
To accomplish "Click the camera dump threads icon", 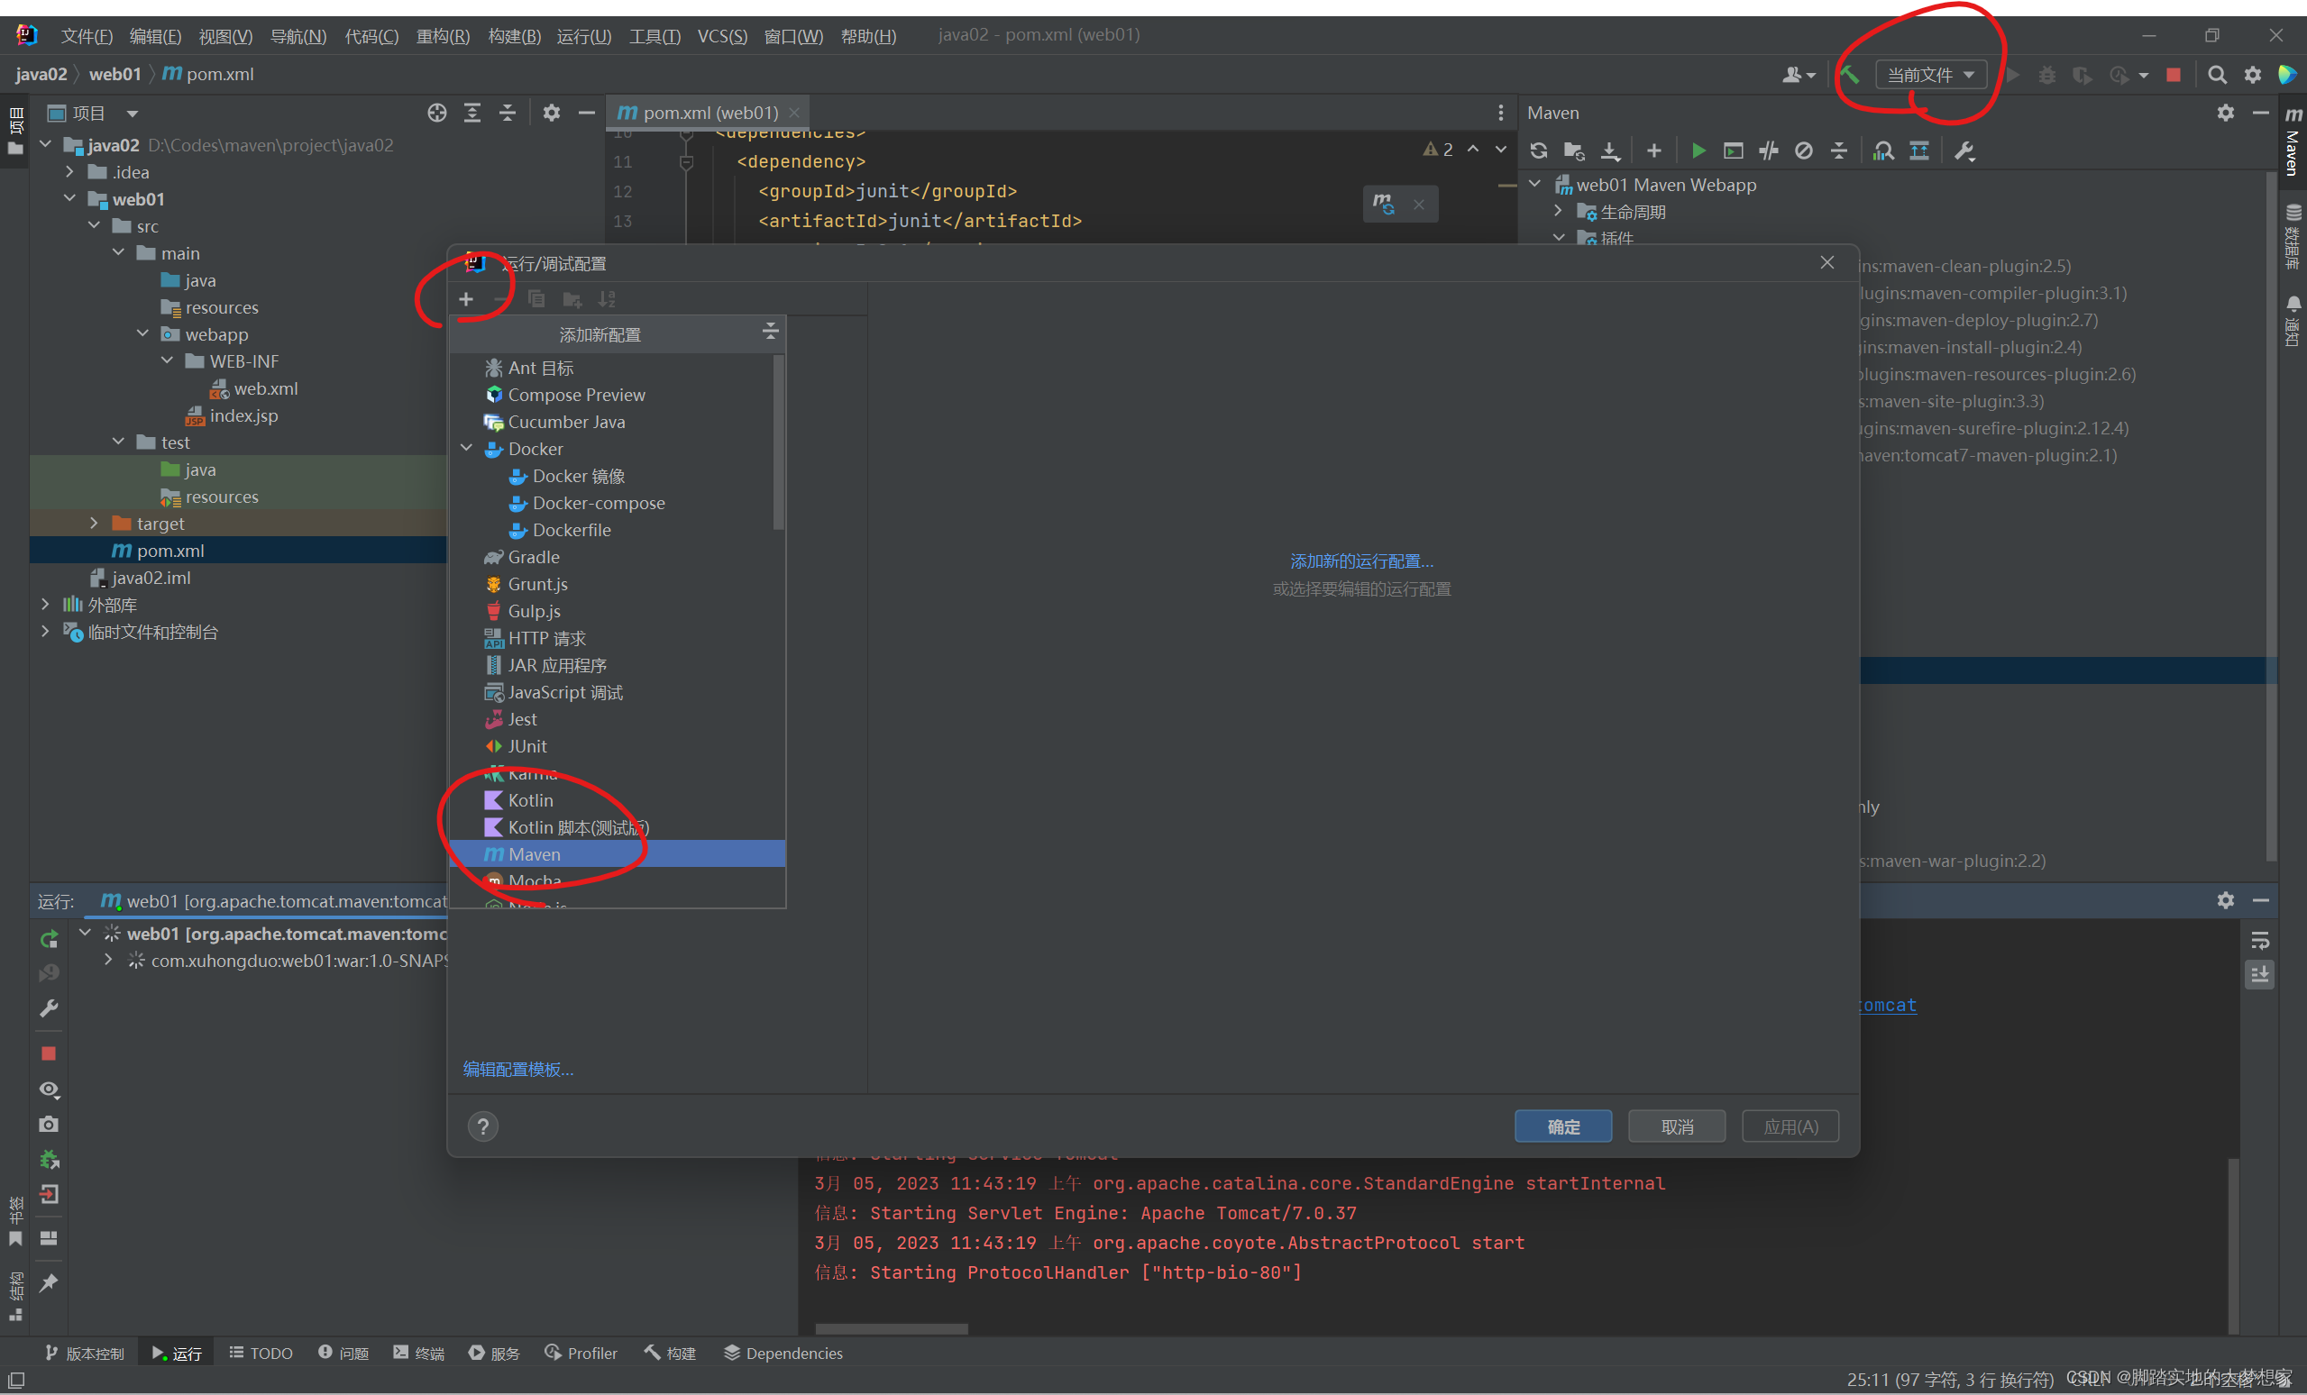I will 50,1124.
